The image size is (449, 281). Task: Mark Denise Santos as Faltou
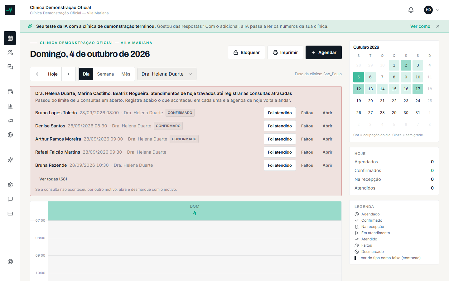307,126
